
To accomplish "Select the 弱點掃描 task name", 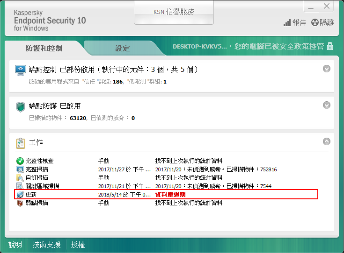I will click(37, 203).
